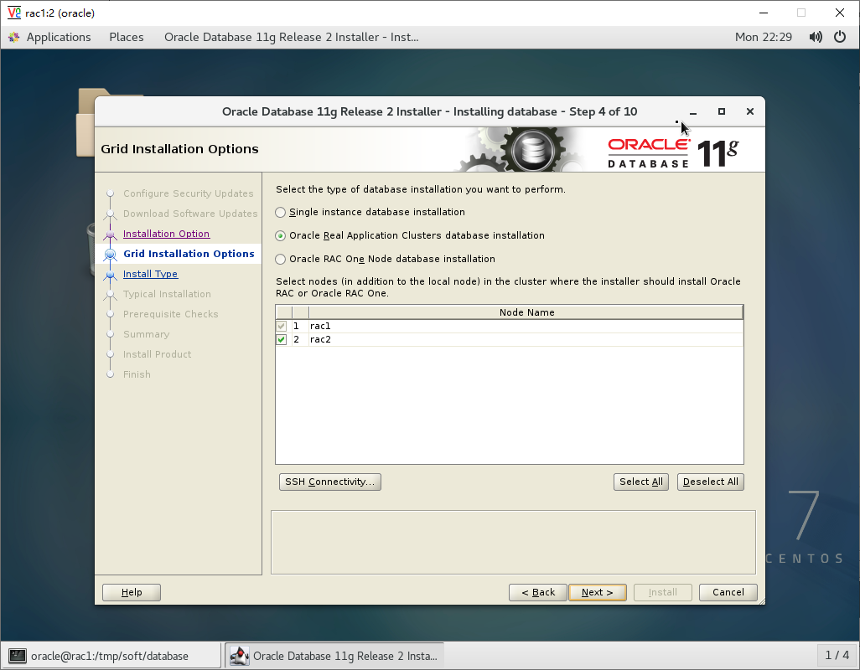Open the Places menu

126,37
